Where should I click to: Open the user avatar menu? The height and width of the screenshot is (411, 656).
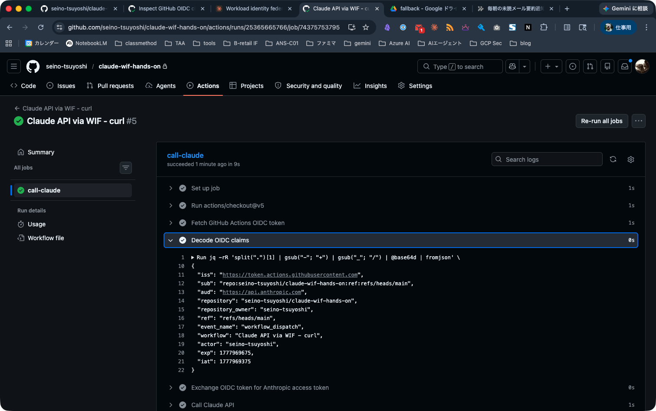[x=642, y=66]
